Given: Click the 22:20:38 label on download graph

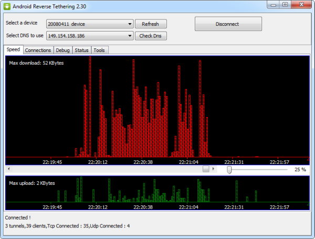Looking at the screenshot, I should pos(143,162).
